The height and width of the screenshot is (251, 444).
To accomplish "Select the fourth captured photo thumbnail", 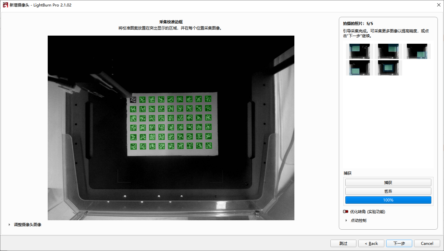I will (x=360, y=68).
